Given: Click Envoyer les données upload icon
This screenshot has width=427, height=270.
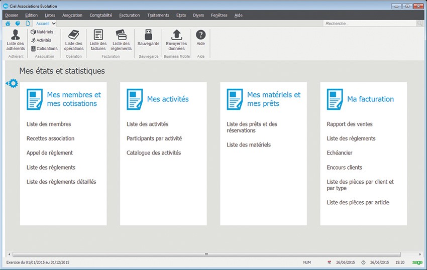Looking at the screenshot, I should coord(176,35).
